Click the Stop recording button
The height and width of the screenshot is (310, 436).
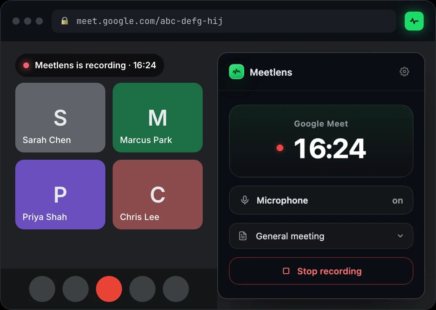coord(321,271)
